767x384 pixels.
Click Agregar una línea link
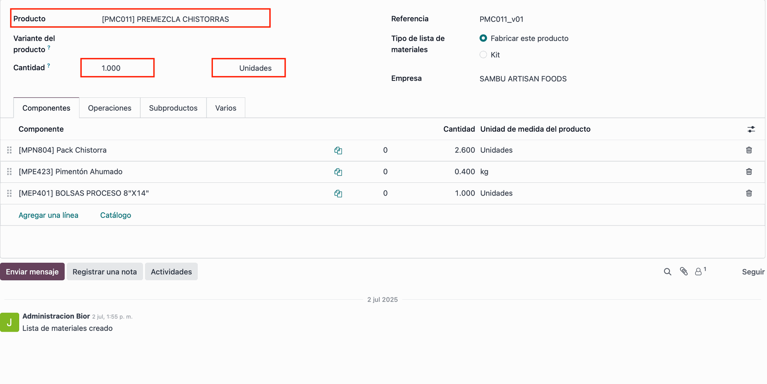[x=48, y=215]
